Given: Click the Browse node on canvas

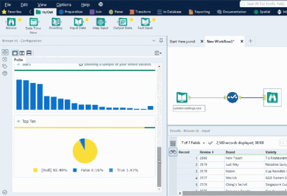Looking at the screenshot, I should 272,97.
